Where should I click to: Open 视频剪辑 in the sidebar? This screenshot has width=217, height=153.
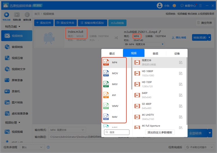[x=17, y=132]
